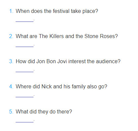
Task: Click the question 'When does the festival take place?'
Action: [x=57, y=11]
